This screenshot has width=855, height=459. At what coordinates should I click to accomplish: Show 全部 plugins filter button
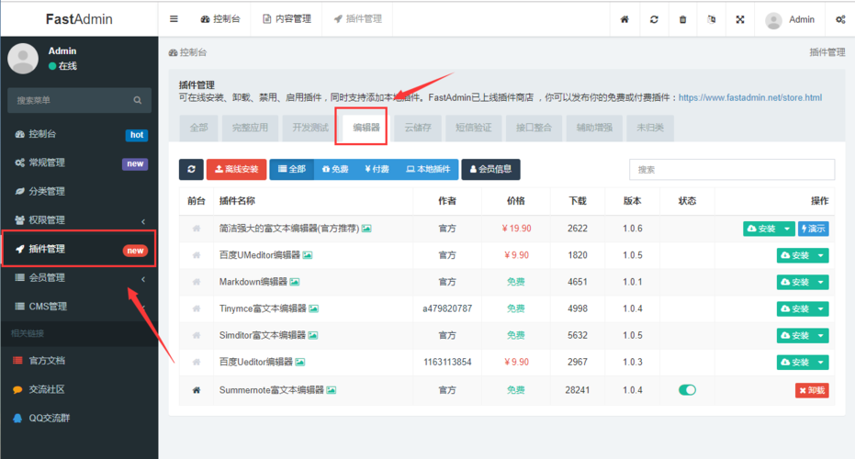point(292,169)
